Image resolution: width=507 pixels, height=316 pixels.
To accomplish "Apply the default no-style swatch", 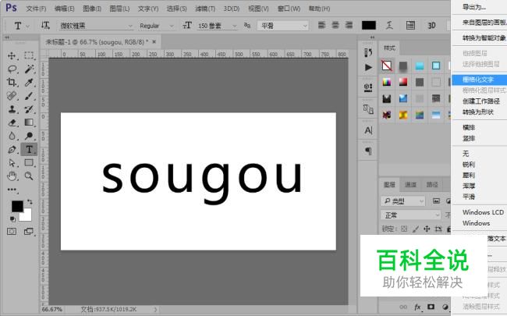I will (387, 66).
